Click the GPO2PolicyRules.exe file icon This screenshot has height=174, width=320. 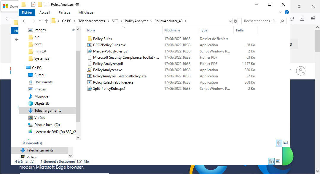tap(90, 45)
